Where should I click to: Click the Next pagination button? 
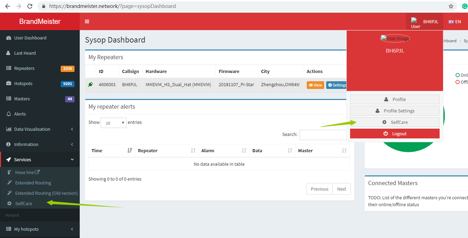tap(341, 189)
